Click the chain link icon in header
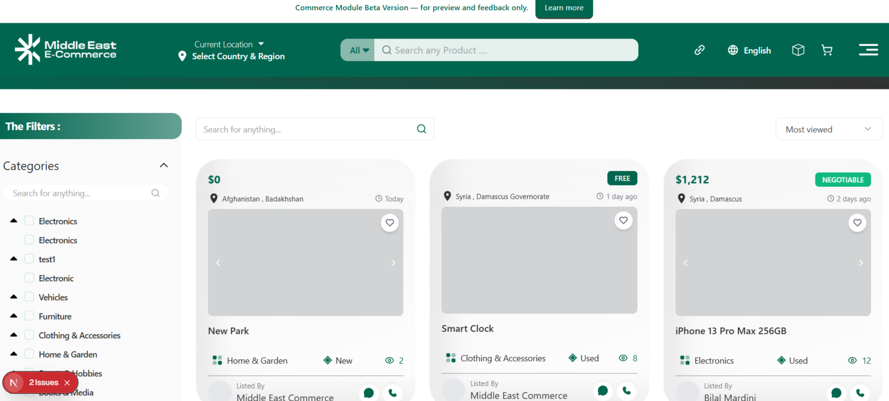889x401 pixels. tap(699, 50)
